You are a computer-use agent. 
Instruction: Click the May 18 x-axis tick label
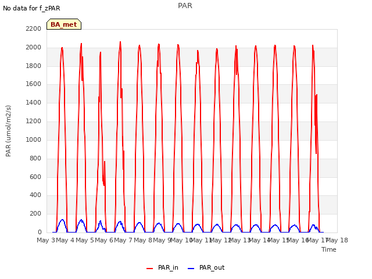tap(337, 240)
